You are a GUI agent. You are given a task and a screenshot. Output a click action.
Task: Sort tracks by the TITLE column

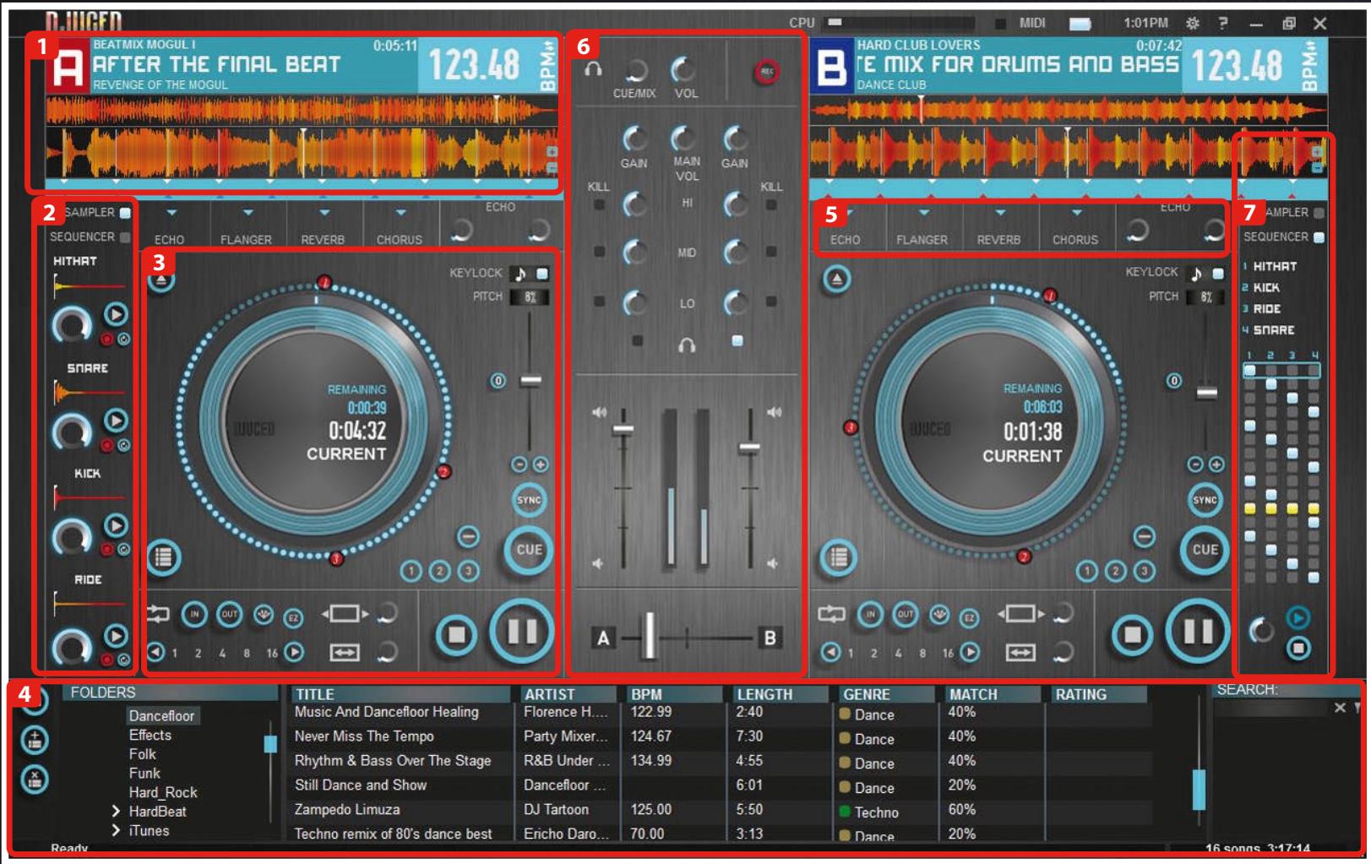[400, 694]
